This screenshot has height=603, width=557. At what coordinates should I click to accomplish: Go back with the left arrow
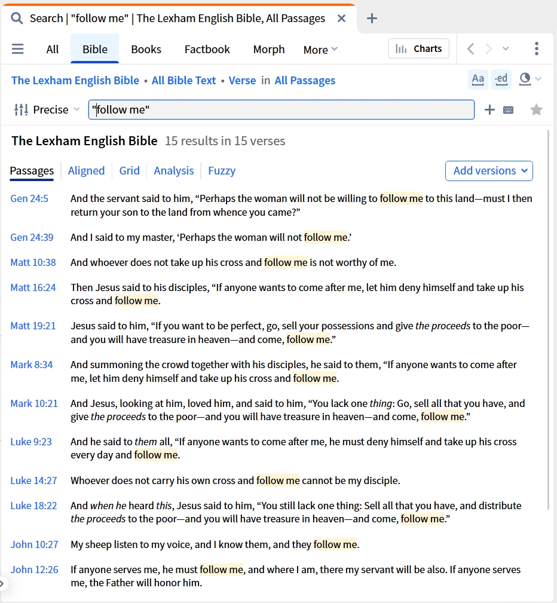coord(470,49)
